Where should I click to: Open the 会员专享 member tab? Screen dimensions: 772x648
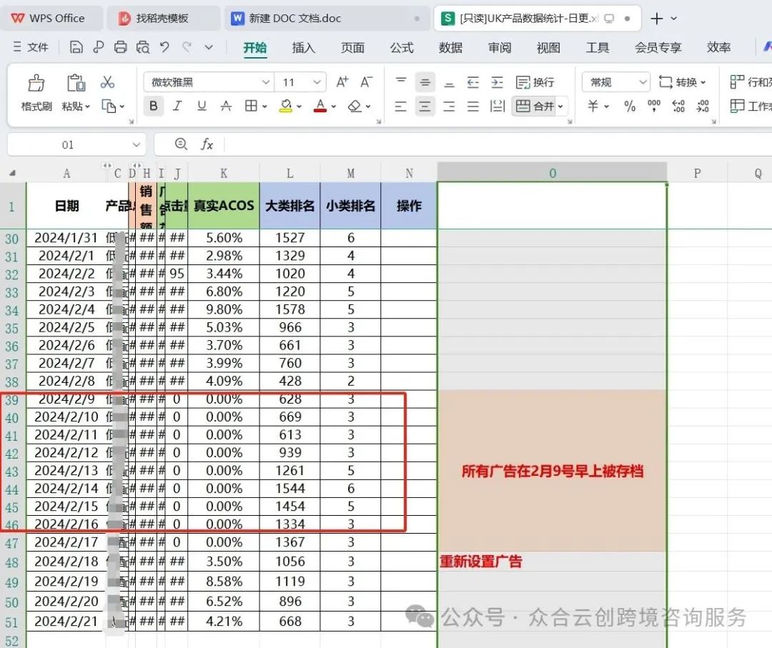[x=658, y=48]
